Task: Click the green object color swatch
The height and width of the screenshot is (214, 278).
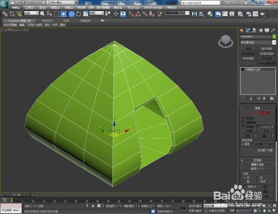Action: pyautogui.click(x=274, y=37)
